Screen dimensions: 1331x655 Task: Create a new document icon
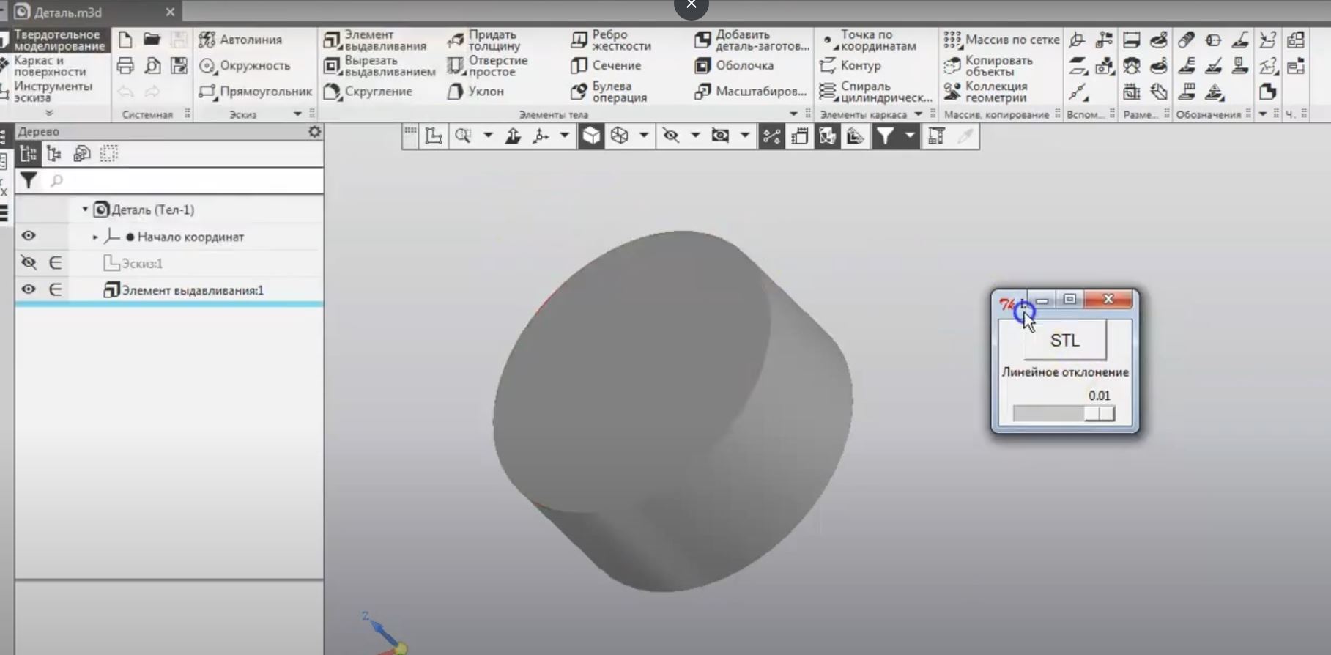click(x=125, y=40)
